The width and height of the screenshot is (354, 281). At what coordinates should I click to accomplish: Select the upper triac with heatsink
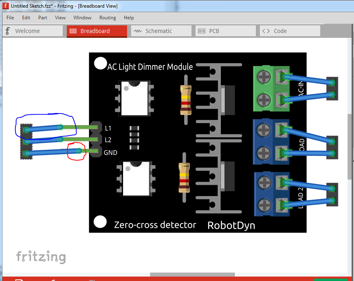coord(218,100)
